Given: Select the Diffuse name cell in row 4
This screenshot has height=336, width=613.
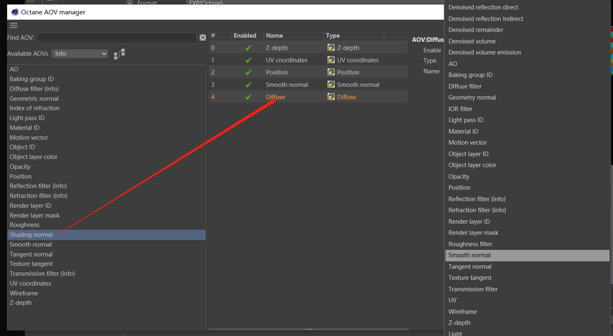Looking at the screenshot, I should [x=275, y=97].
